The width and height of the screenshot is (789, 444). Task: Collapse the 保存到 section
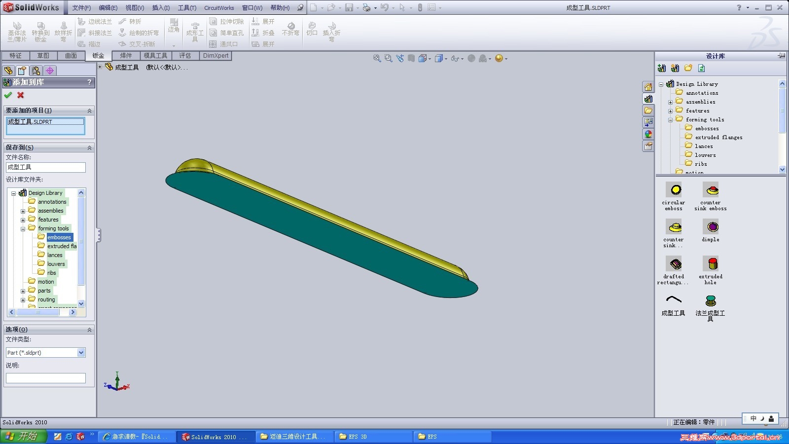[x=89, y=148]
